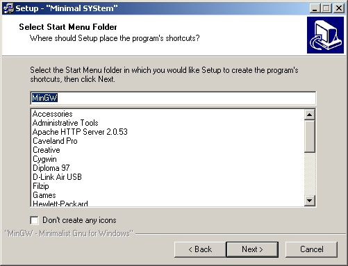Click the computer installer wizard image

(x=325, y=35)
